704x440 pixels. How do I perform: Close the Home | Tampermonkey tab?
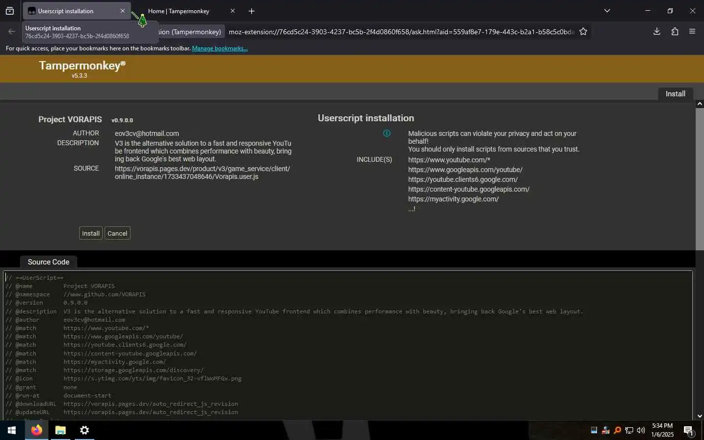tap(233, 11)
